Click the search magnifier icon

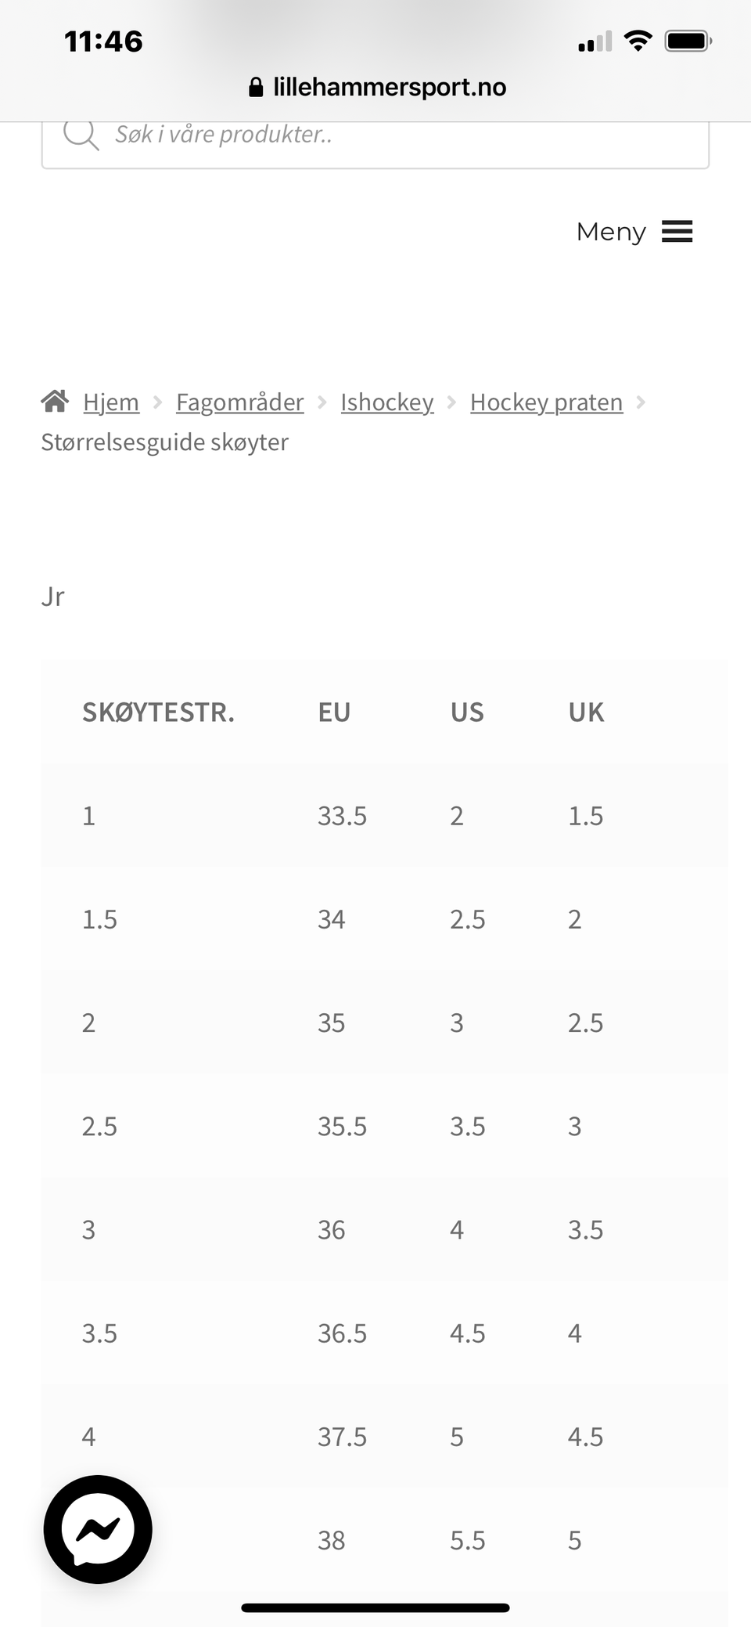(x=81, y=135)
